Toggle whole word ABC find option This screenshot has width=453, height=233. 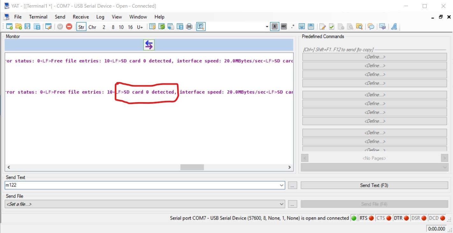[284, 27]
